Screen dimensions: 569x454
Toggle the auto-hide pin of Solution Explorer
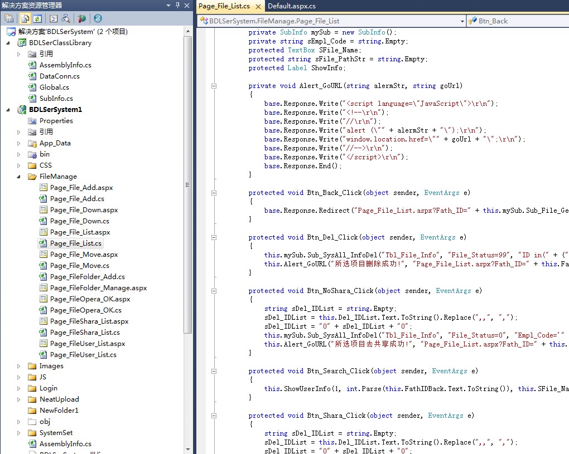[x=178, y=6]
